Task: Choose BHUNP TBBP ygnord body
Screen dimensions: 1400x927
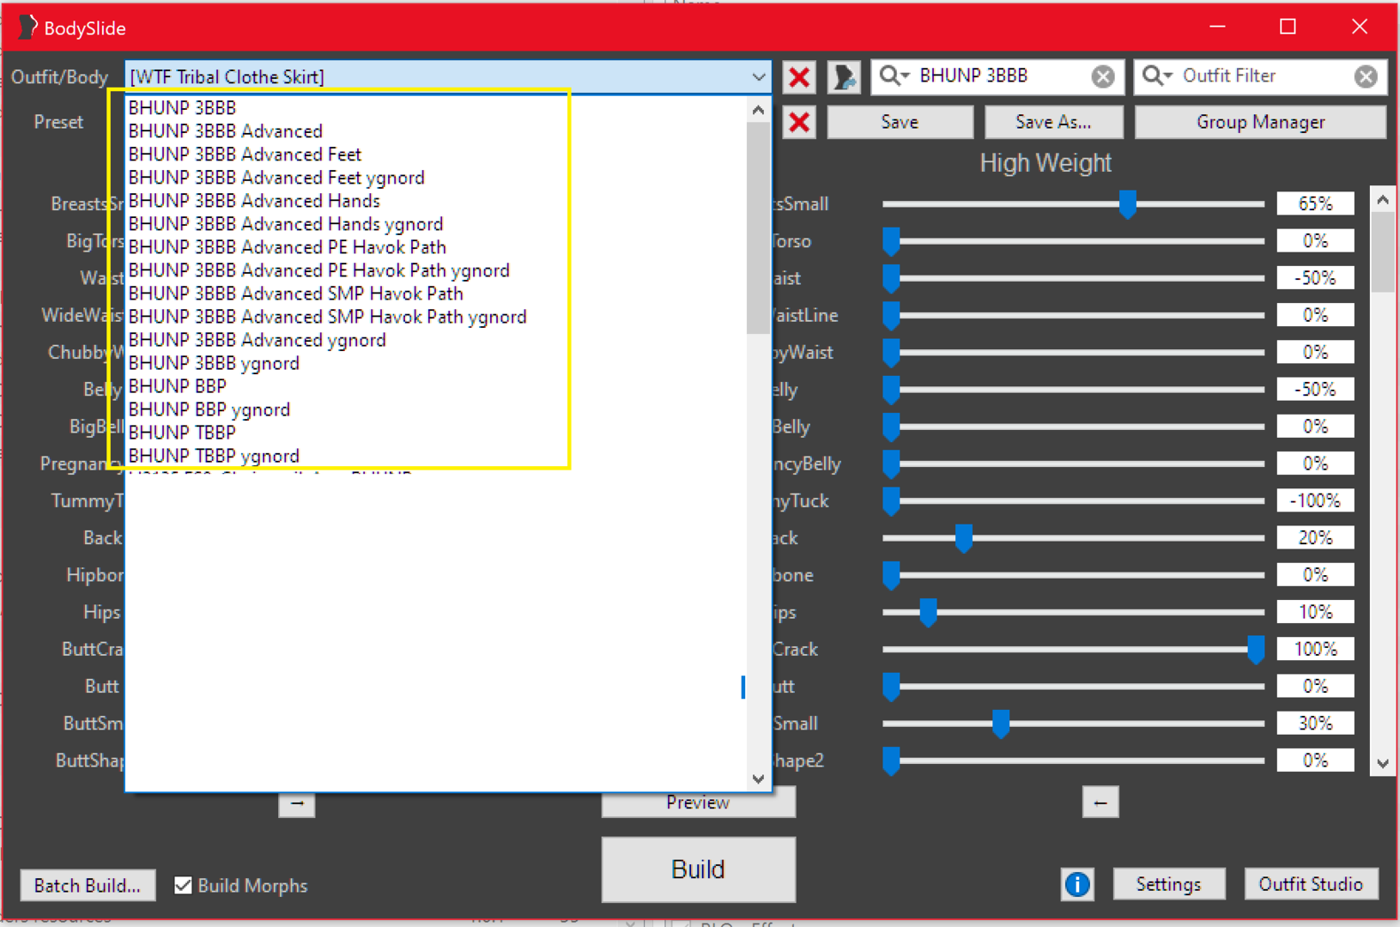Action: tap(214, 456)
